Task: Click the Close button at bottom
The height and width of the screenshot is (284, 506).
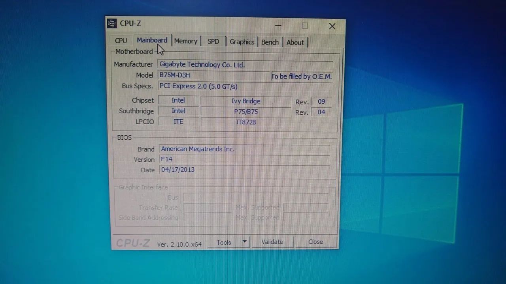Action: (315, 242)
